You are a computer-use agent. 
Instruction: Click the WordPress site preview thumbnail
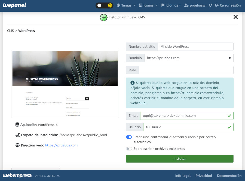point(65,84)
